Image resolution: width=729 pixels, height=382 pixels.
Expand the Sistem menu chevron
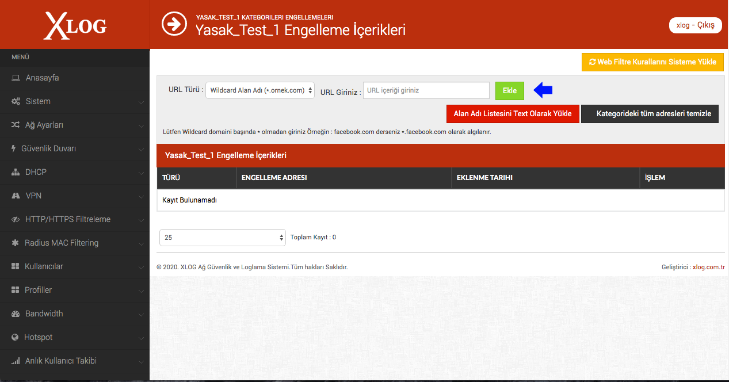coord(141,102)
